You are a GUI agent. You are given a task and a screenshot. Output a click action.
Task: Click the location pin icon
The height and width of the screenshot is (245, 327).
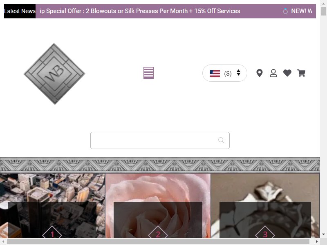260,73
